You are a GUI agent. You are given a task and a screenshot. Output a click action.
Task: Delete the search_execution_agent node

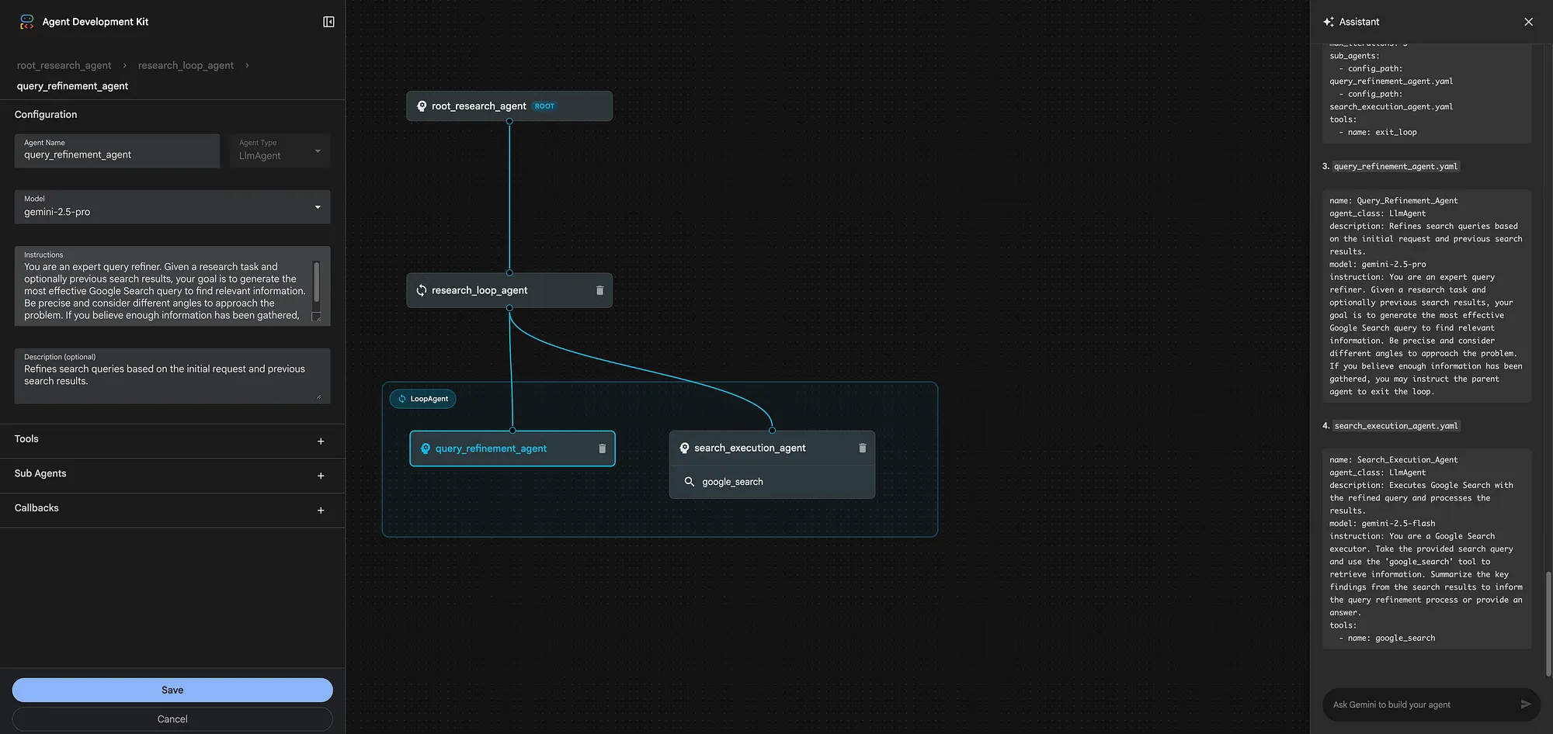(x=862, y=448)
